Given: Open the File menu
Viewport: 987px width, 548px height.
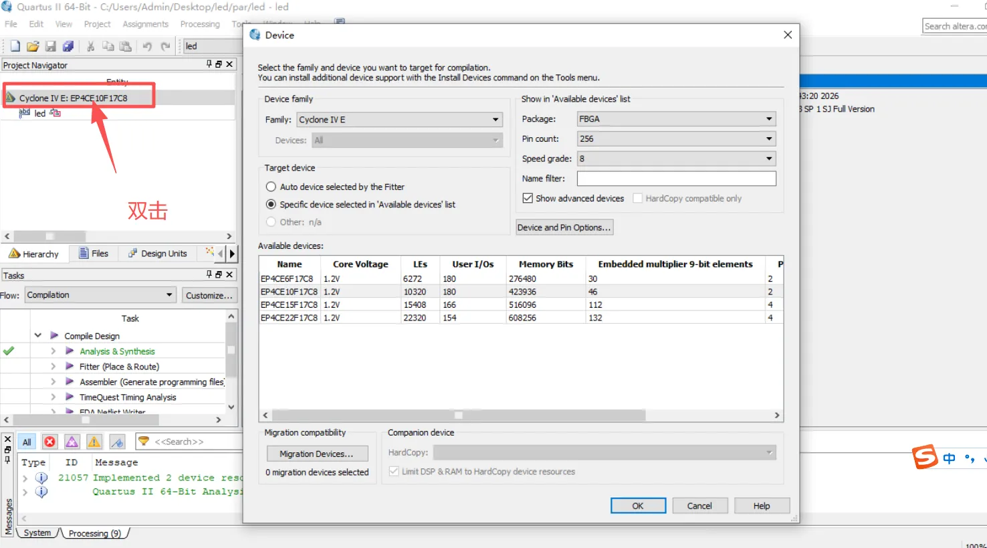Looking at the screenshot, I should click(x=11, y=24).
